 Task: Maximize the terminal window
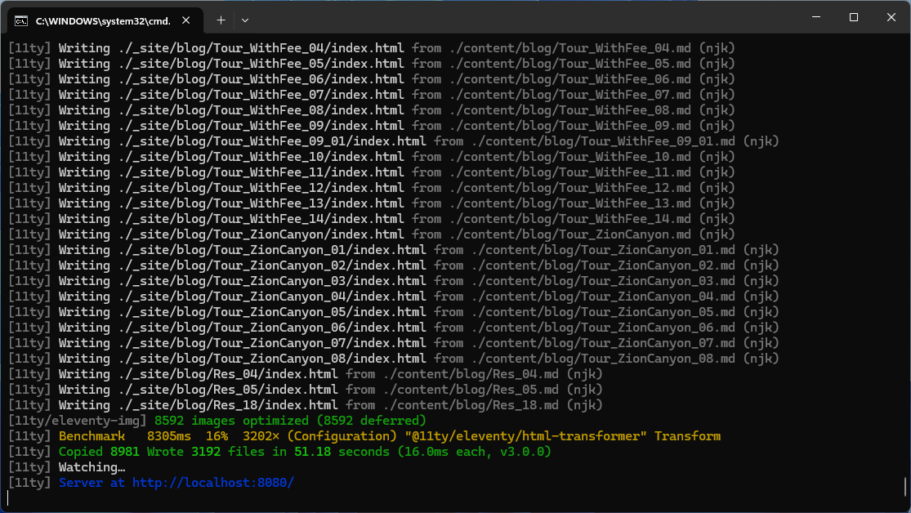[853, 17]
